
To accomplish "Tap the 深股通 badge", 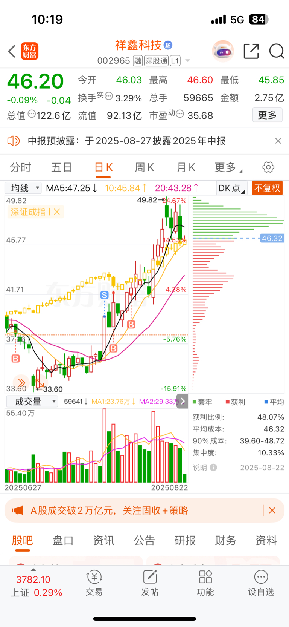I will click(156, 61).
